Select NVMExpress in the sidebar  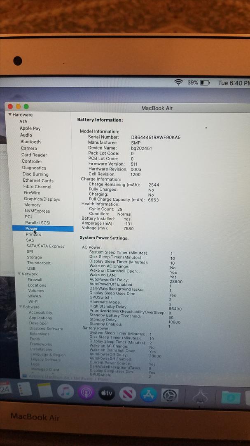[37, 211]
